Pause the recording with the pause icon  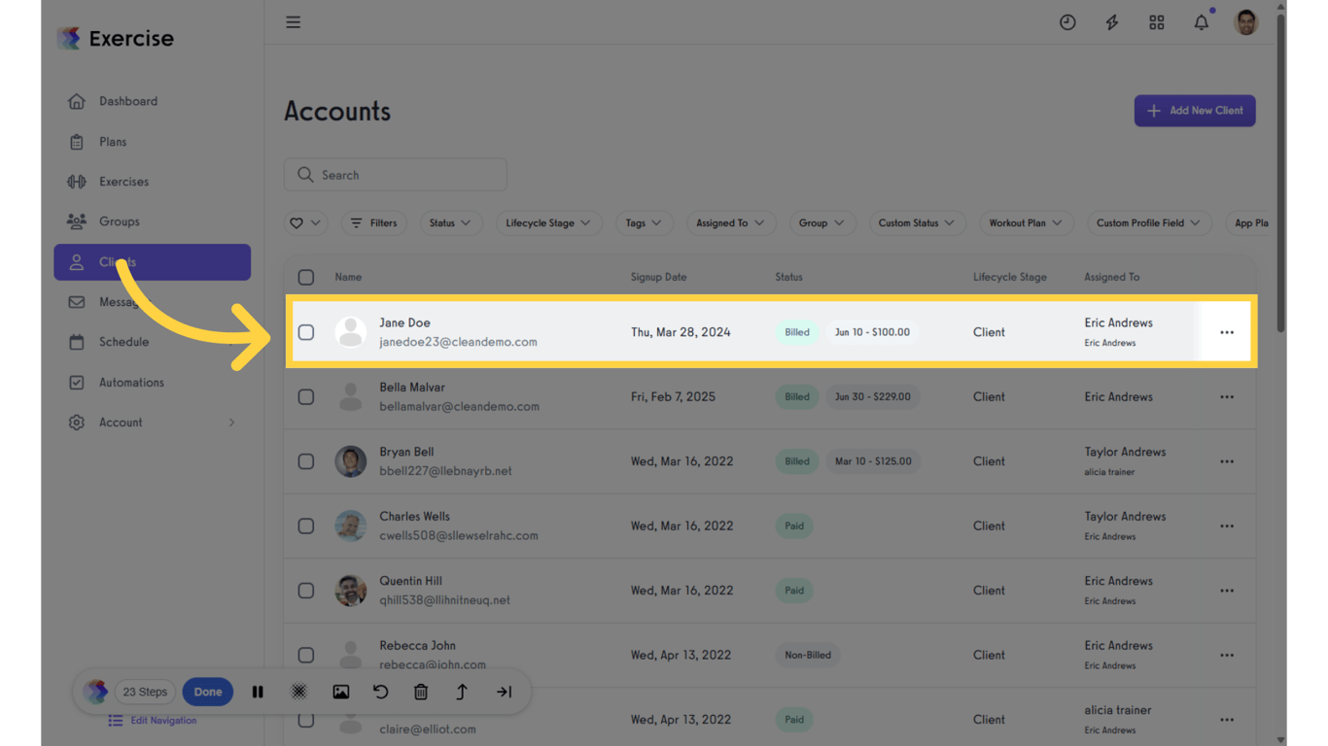click(x=258, y=692)
